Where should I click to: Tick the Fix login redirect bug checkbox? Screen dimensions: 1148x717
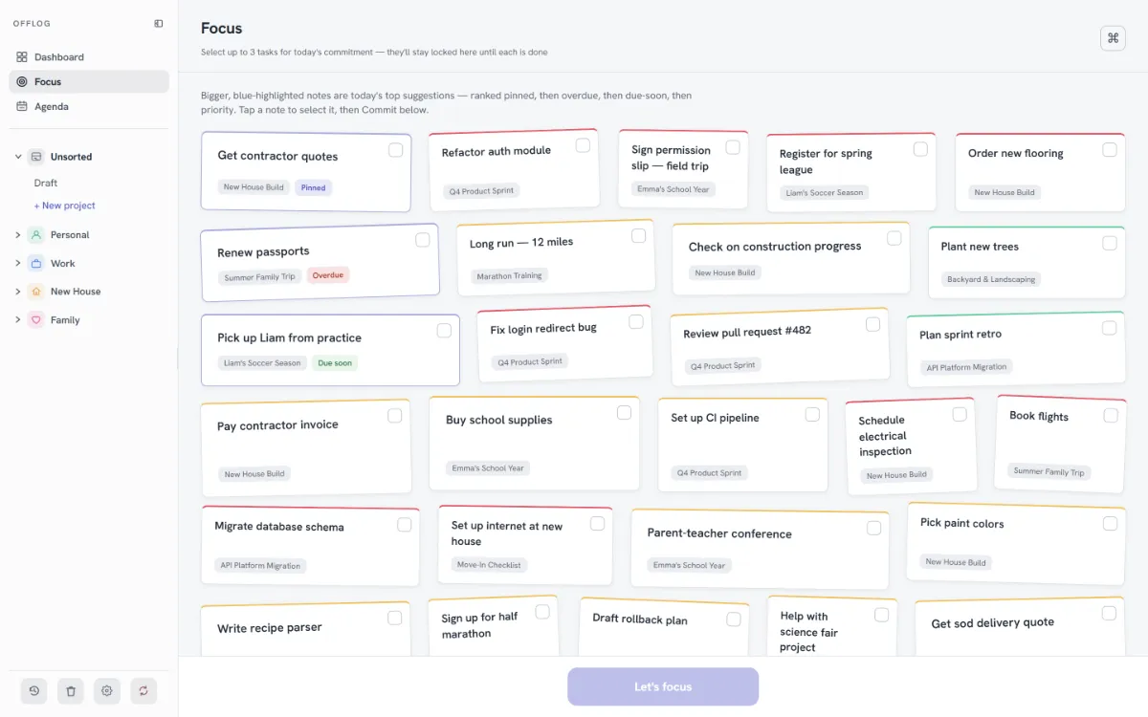point(636,322)
